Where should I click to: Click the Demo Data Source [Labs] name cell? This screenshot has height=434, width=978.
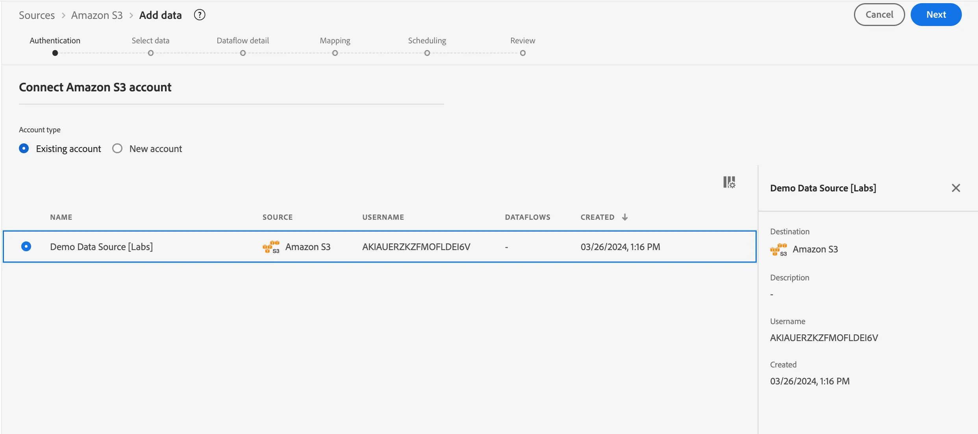[x=102, y=247]
